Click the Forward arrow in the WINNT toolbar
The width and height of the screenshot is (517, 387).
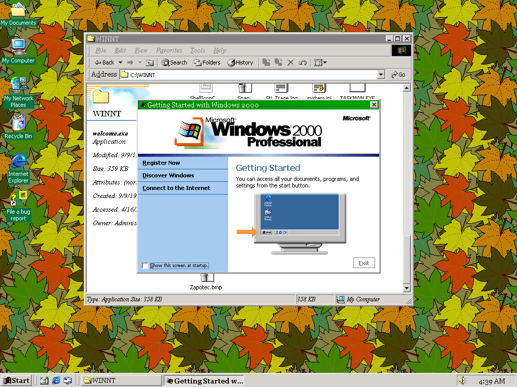coord(130,62)
